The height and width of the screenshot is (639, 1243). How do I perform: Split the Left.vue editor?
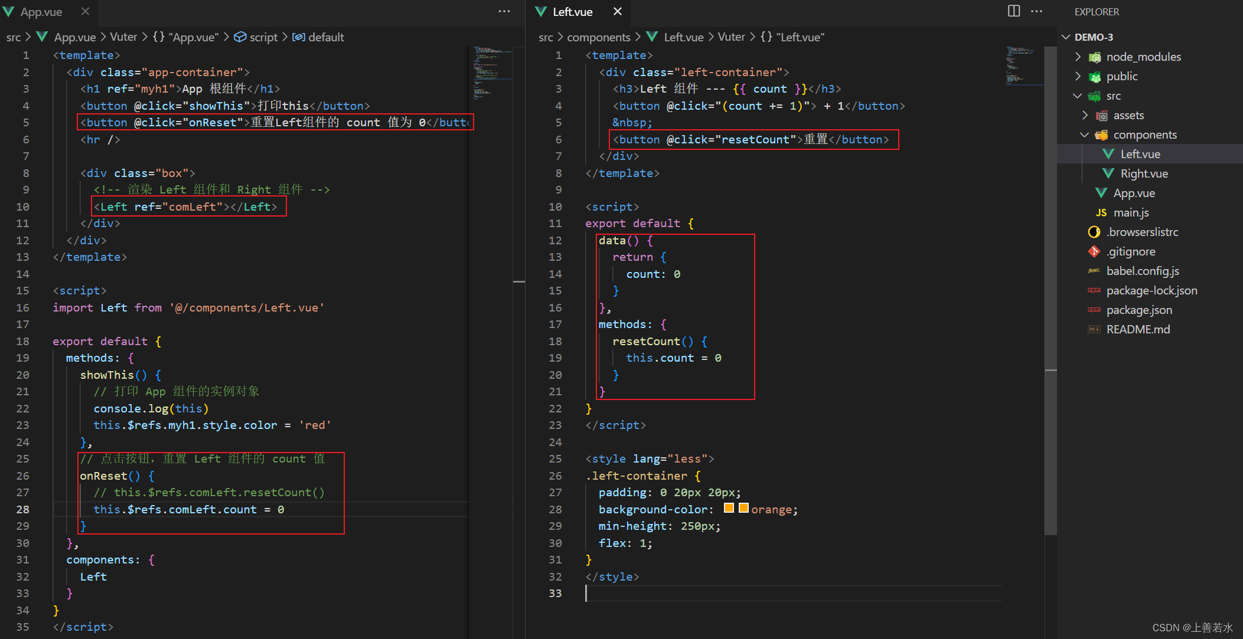click(x=1014, y=11)
